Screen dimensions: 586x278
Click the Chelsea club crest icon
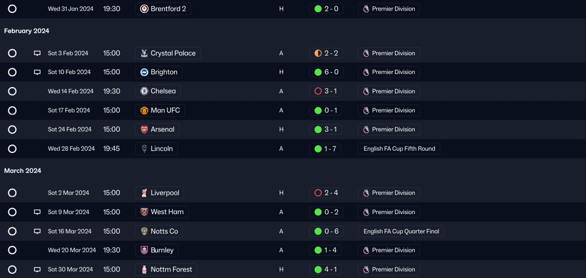(144, 91)
